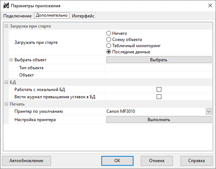Click the "Объект" row label
216x169 pixels.
26,75
